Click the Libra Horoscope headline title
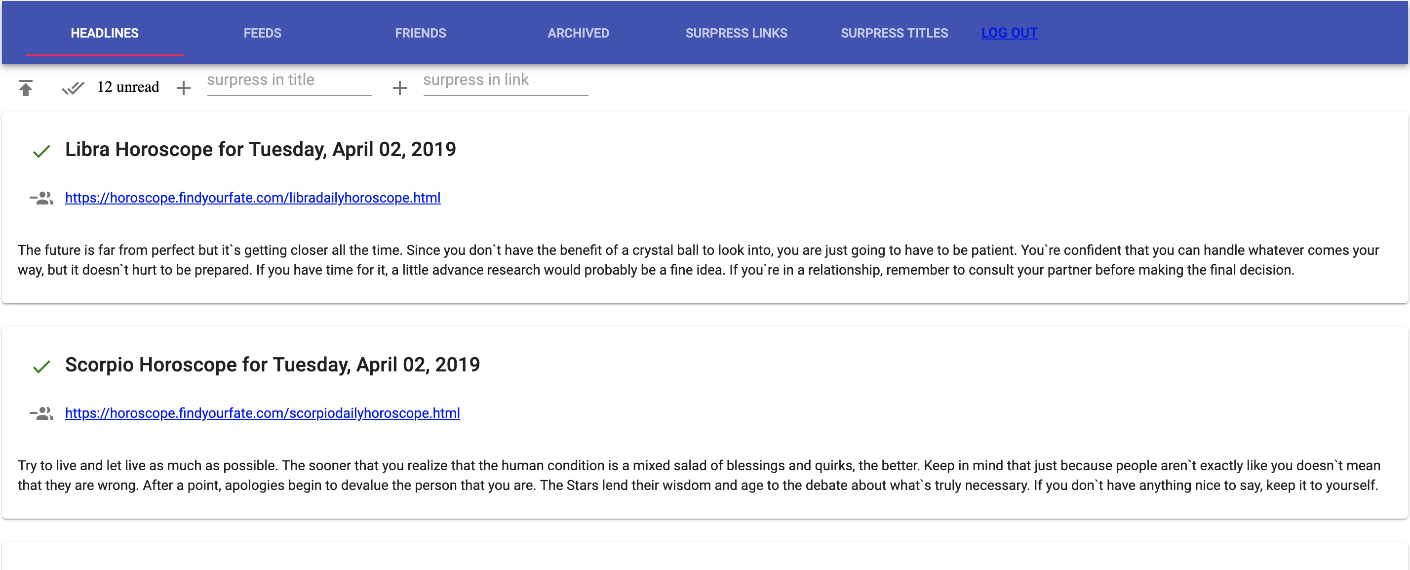 [x=260, y=149]
